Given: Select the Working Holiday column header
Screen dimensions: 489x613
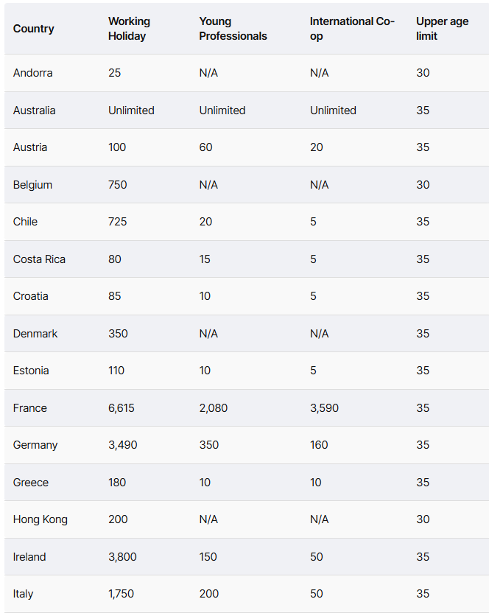Looking at the screenshot, I should [129, 29].
